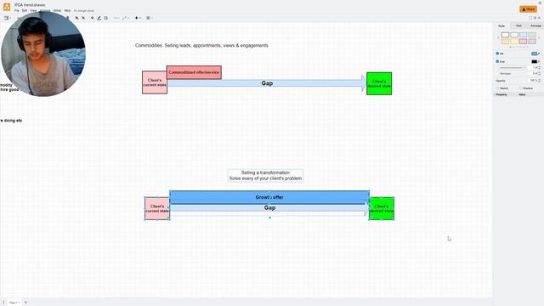The width and height of the screenshot is (544, 306).
Task: Click the To Front toolbar icon
Action: pos(76,18)
